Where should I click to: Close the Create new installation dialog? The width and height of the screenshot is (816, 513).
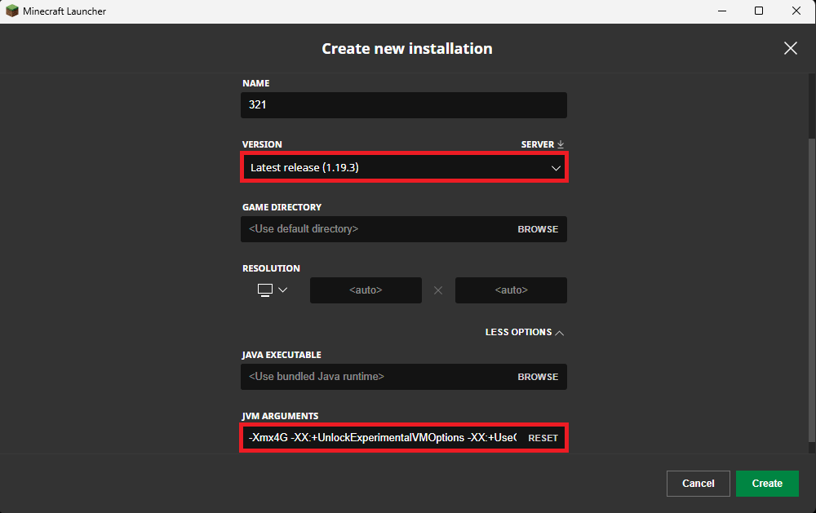tap(790, 48)
